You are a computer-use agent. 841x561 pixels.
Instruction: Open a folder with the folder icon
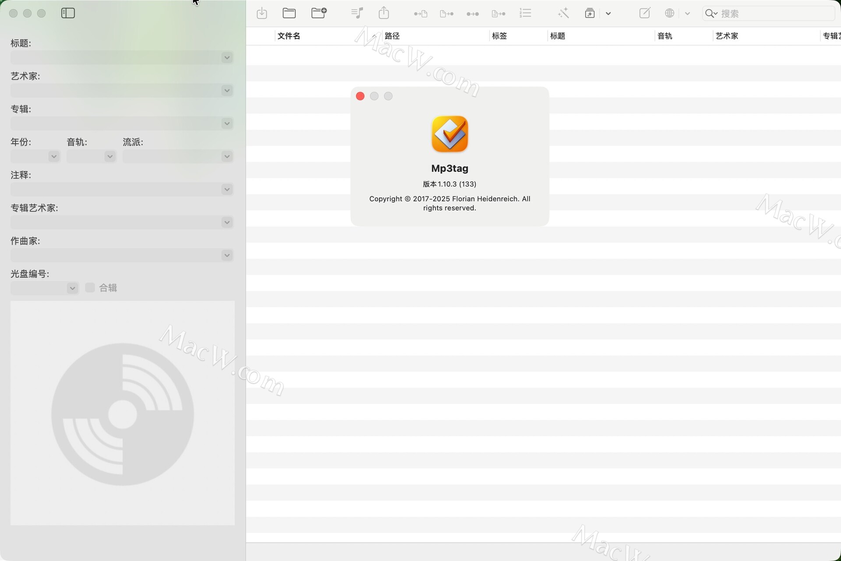pyautogui.click(x=289, y=13)
